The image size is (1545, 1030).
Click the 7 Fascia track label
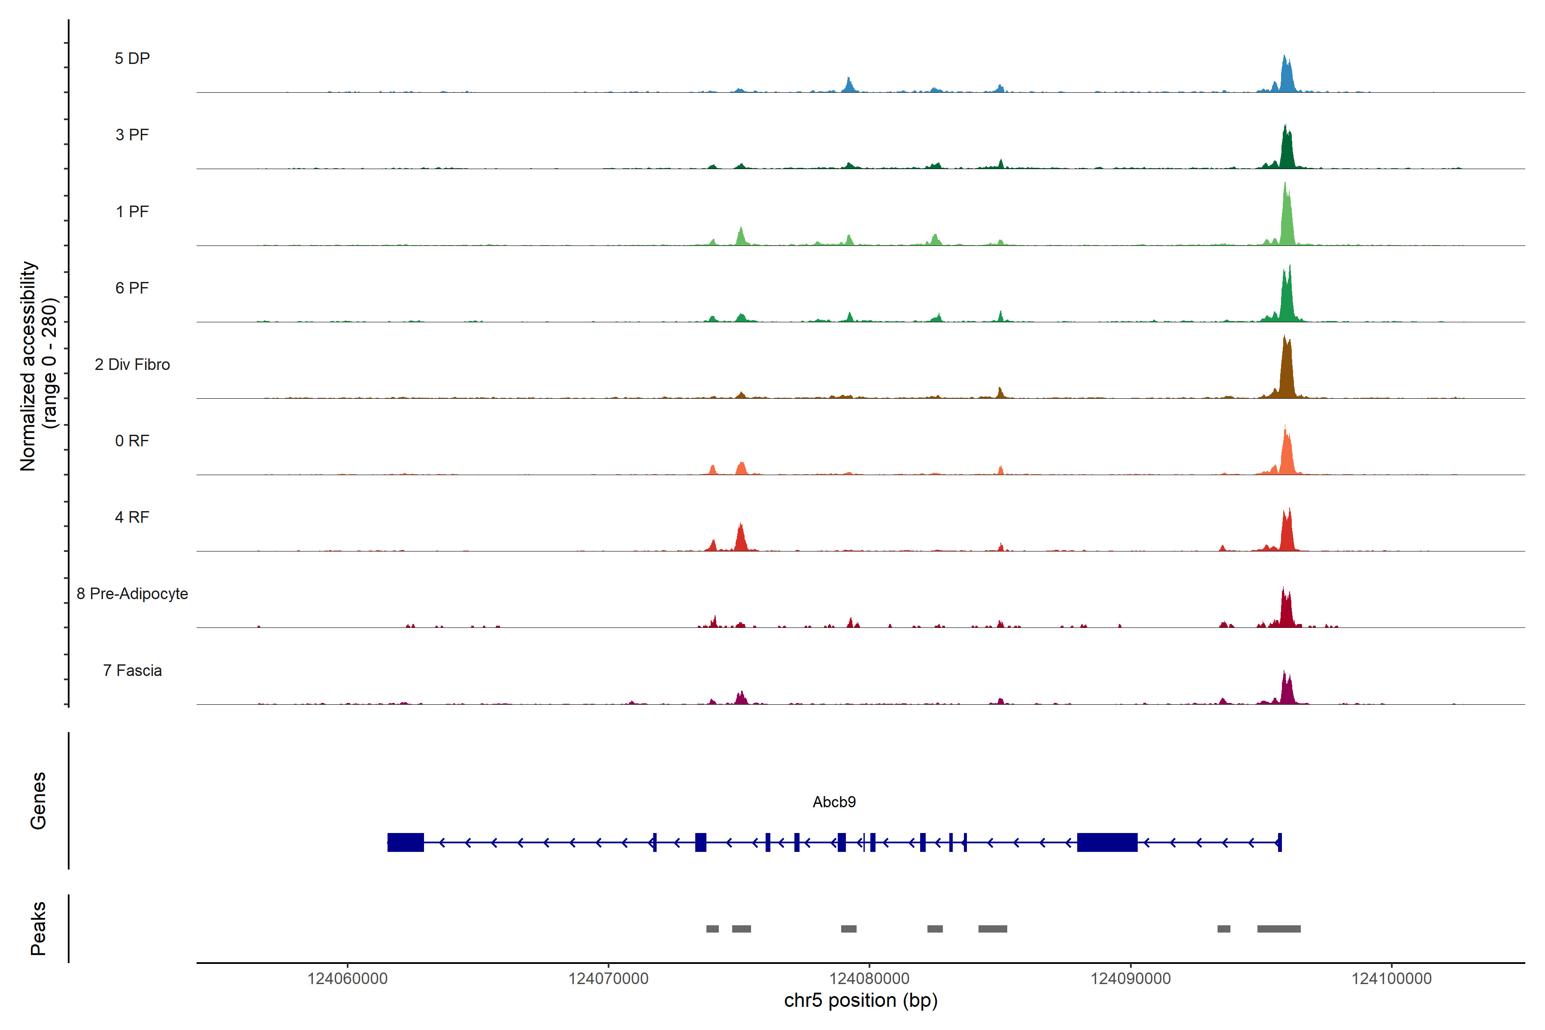[132, 670]
